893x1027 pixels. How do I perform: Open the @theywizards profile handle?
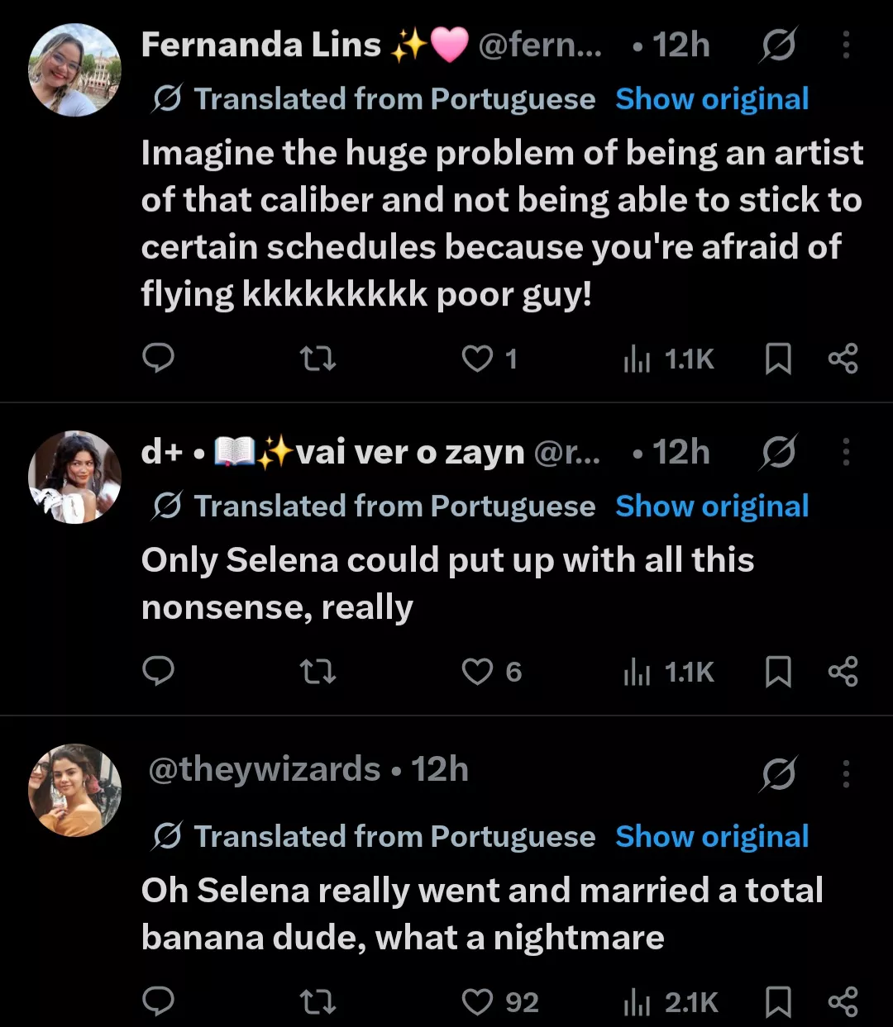pos(264,769)
